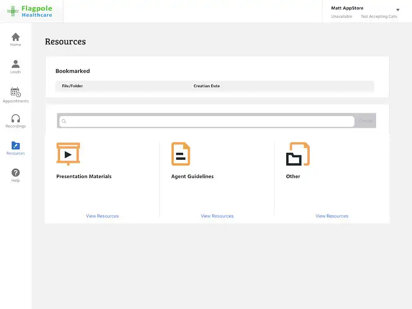Sort by Creation Date column header
412x309 pixels.
207,86
